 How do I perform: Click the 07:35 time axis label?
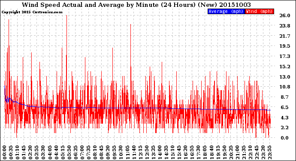tap(88, 152)
